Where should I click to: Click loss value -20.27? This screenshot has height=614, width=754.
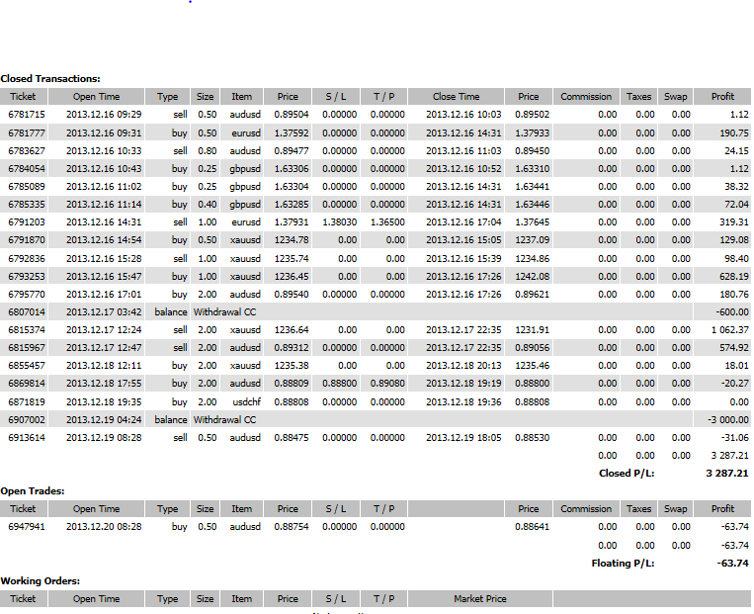pos(735,383)
